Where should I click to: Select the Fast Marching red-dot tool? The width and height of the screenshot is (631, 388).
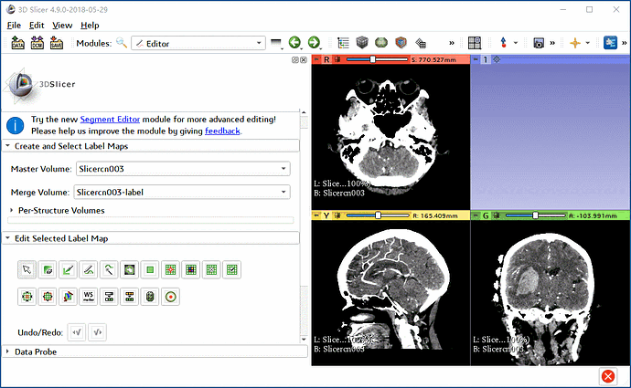point(171,297)
